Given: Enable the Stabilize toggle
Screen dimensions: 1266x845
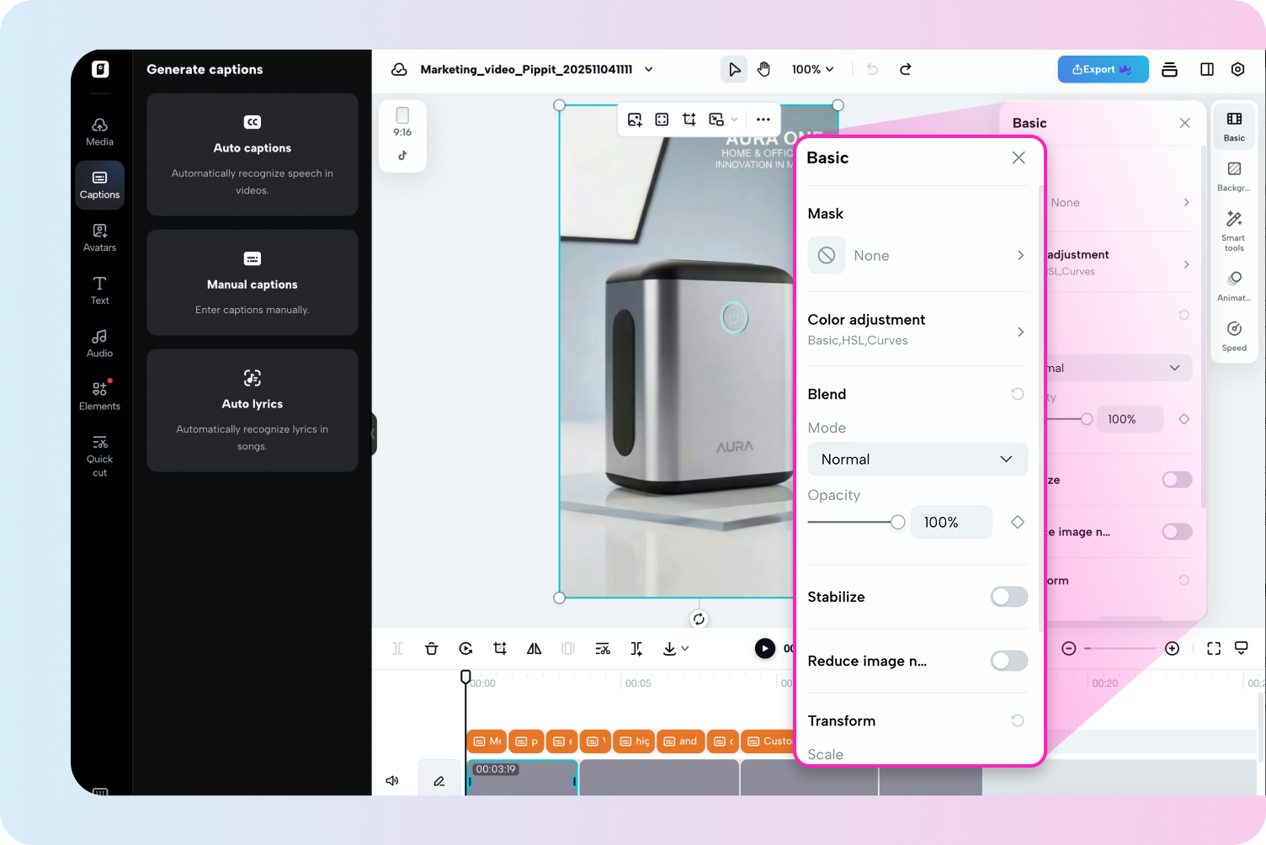Looking at the screenshot, I should tap(1008, 597).
